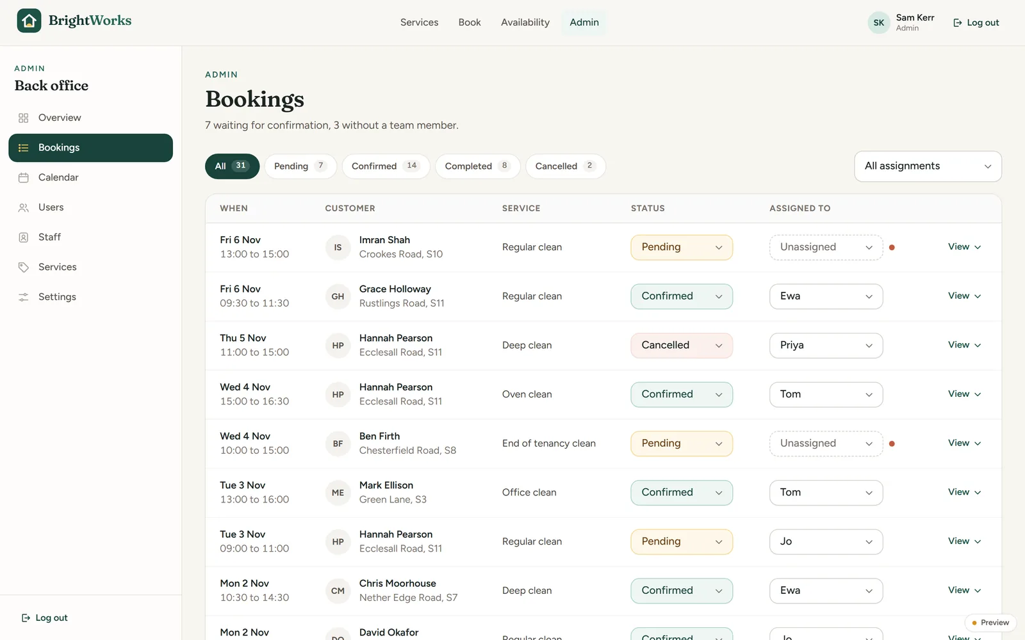Open the Availability top navigation item
Screen dimensions: 1025x640
(525, 22)
